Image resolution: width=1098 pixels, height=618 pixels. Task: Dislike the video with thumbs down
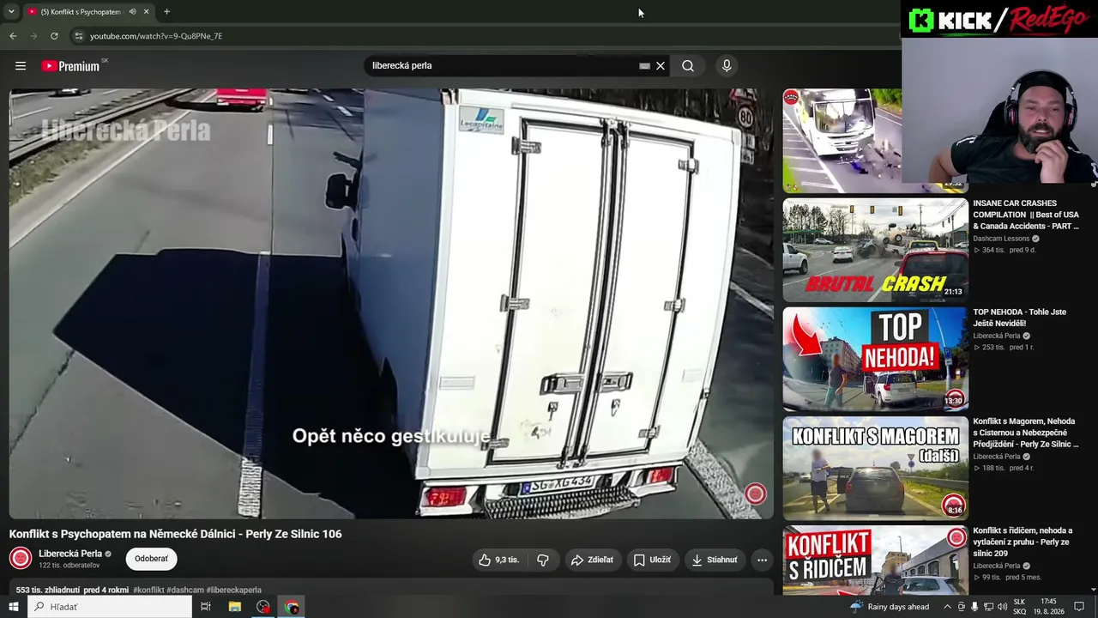click(543, 560)
